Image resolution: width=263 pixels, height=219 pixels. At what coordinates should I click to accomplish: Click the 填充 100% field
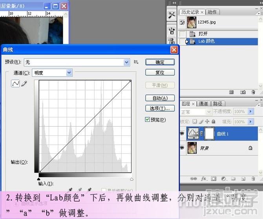(x=240, y=121)
